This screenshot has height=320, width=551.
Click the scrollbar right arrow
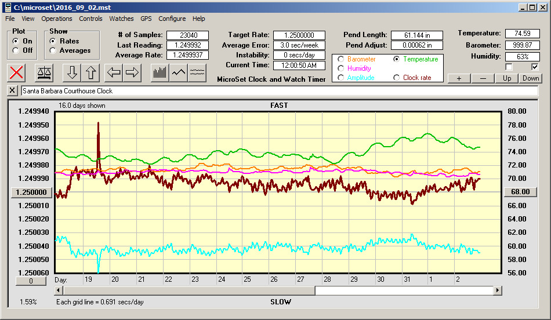click(497, 290)
